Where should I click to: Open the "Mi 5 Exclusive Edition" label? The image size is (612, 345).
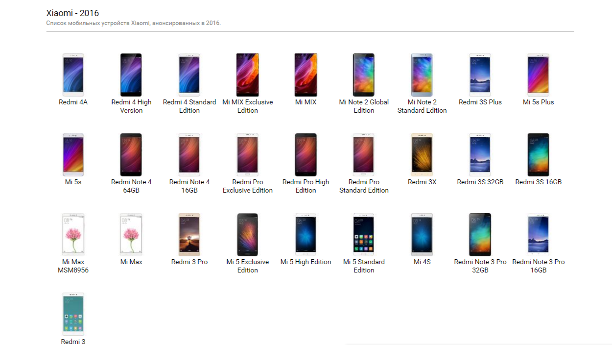tap(248, 266)
